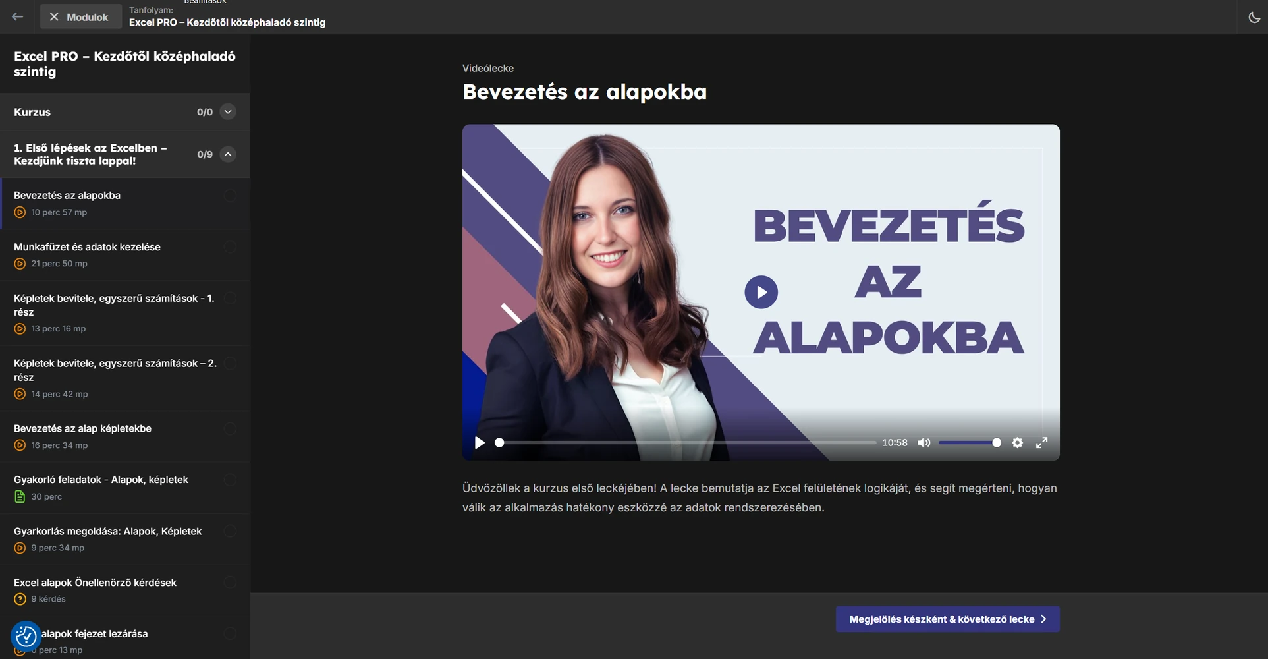This screenshot has height=659, width=1268.
Task: Click the green document icon beside 30 perc
Action: coord(20,497)
